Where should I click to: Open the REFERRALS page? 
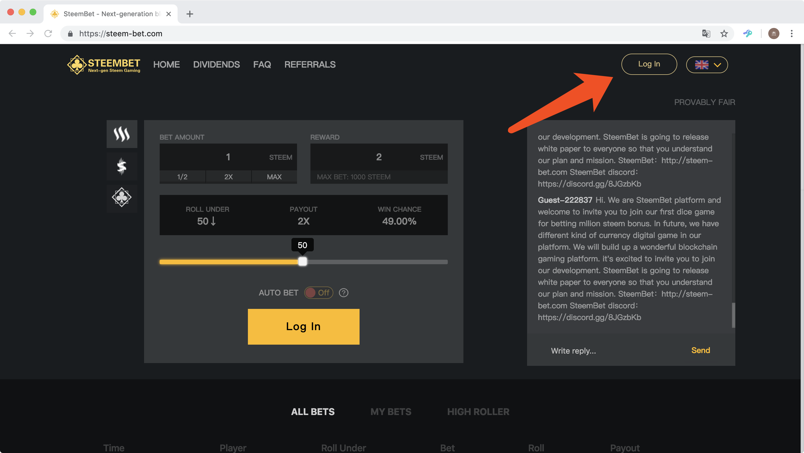point(310,65)
